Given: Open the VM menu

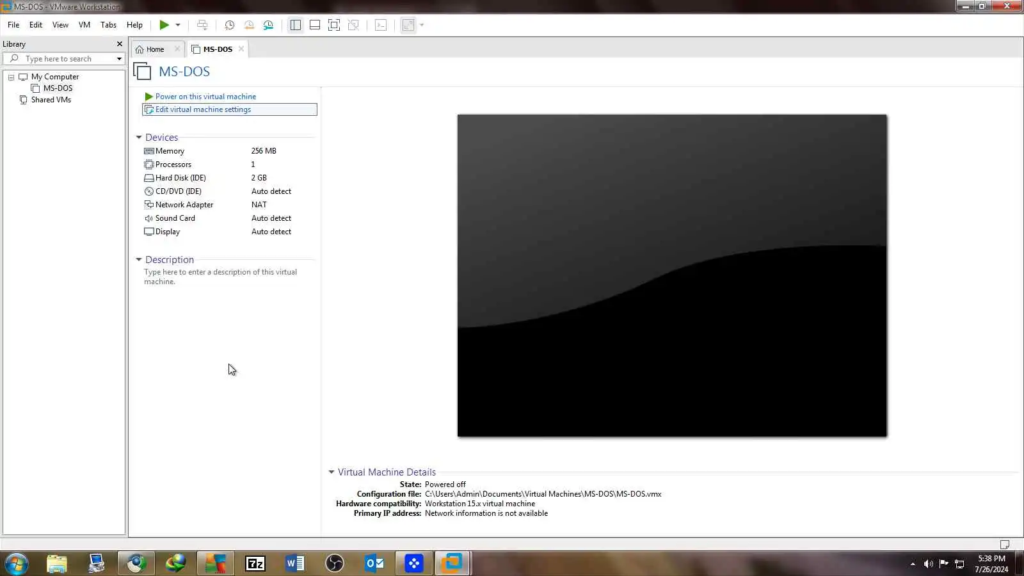Looking at the screenshot, I should click(x=84, y=25).
